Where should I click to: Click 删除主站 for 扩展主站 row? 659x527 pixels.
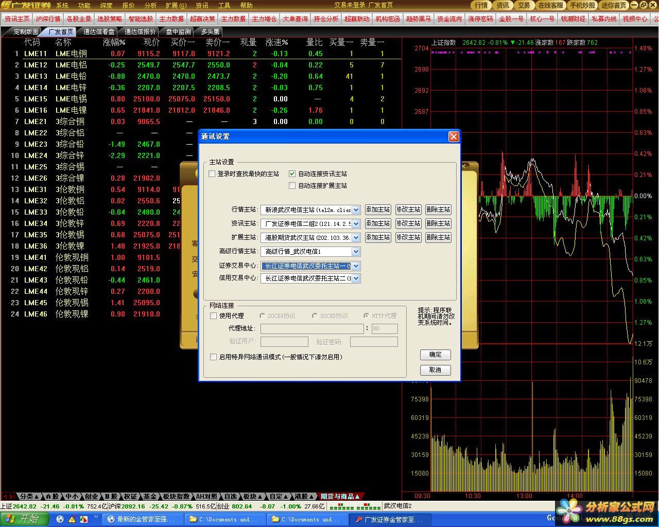click(438, 237)
